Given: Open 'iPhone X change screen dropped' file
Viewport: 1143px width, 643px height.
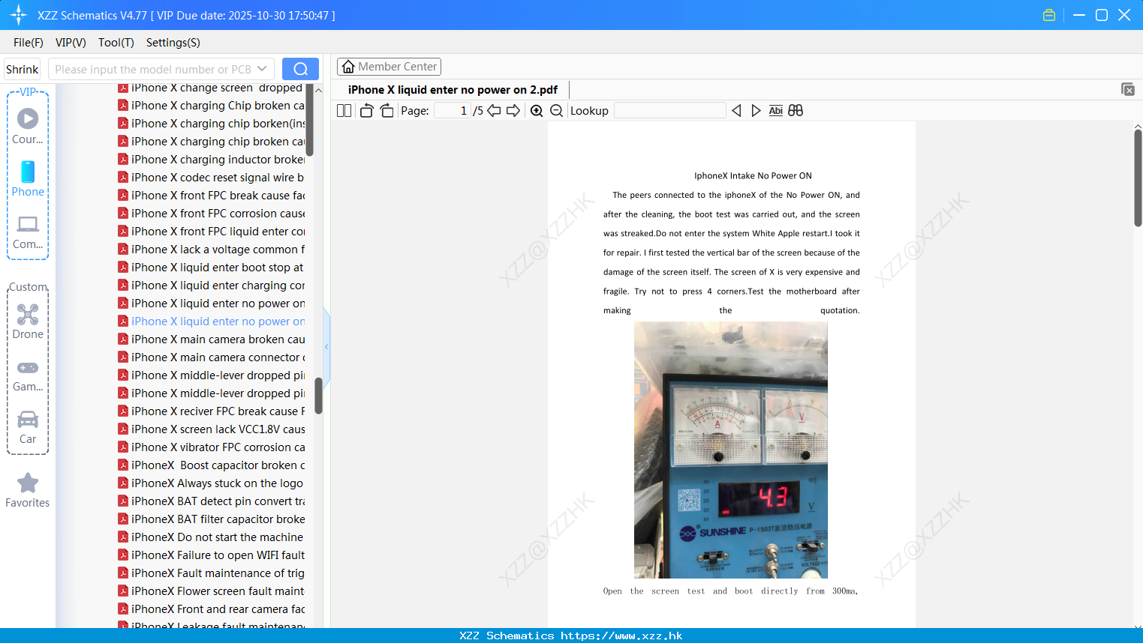Looking at the screenshot, I should 210,88.
